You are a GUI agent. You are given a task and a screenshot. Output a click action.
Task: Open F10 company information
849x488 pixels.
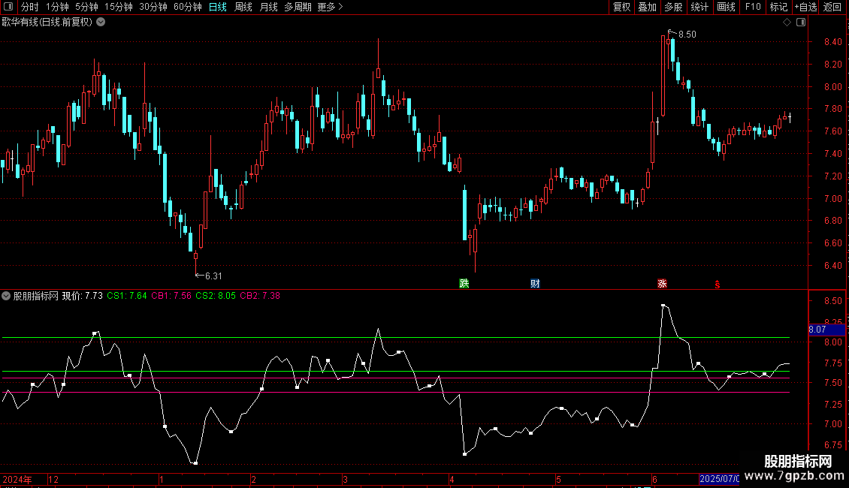click(x=753, y=7)
